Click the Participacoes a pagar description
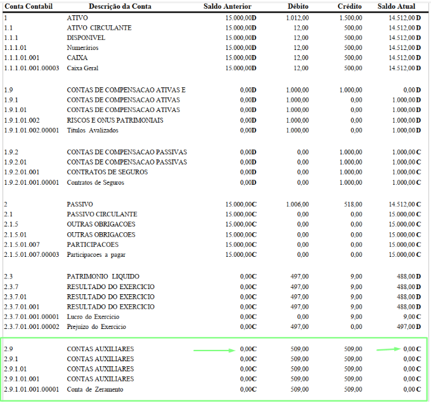Viewport: 431px width, 403px height. click(96, 254)
